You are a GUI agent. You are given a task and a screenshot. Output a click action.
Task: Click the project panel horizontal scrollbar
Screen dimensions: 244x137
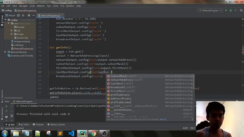[13, 98]
